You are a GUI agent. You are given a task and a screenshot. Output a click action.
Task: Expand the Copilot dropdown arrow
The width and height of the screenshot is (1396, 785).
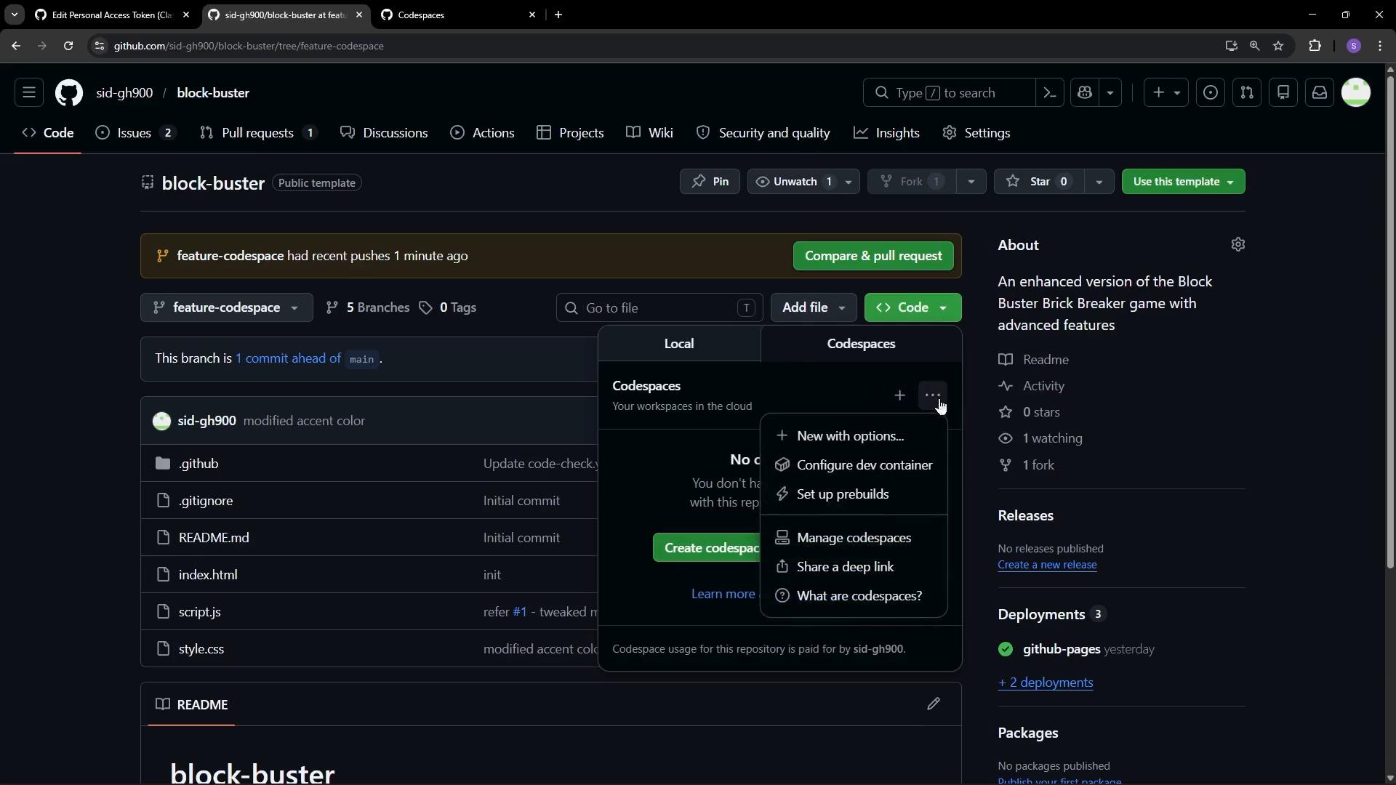coord(1110,92)
